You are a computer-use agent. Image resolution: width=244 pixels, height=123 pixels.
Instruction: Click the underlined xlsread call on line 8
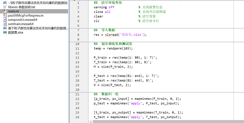coord(111,35)
